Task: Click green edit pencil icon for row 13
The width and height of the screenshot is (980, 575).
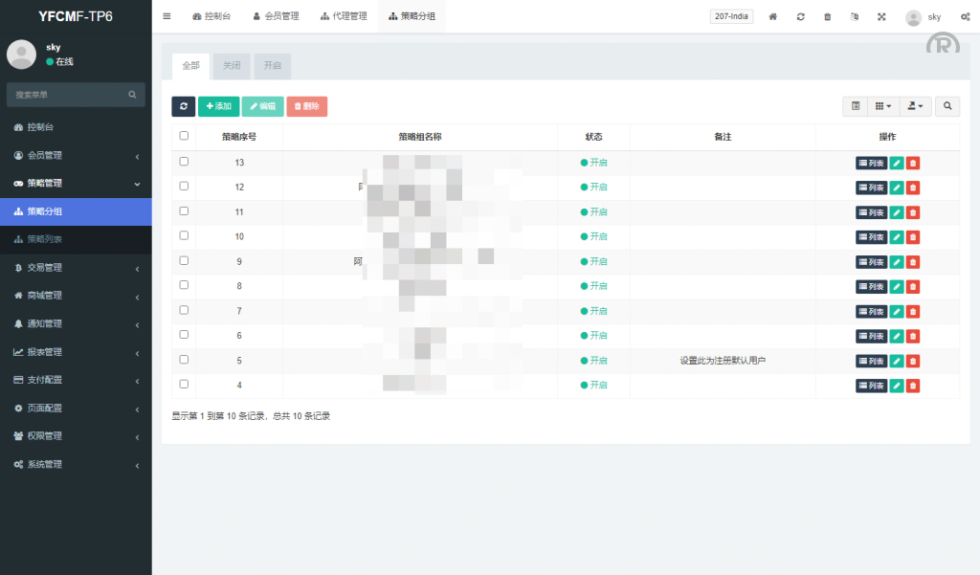Action: tap(897, 163)
